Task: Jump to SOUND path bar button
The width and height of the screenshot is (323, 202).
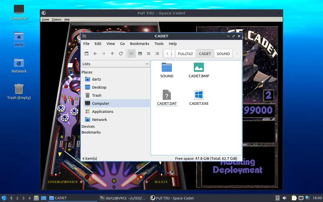Action: pos(223,54)
